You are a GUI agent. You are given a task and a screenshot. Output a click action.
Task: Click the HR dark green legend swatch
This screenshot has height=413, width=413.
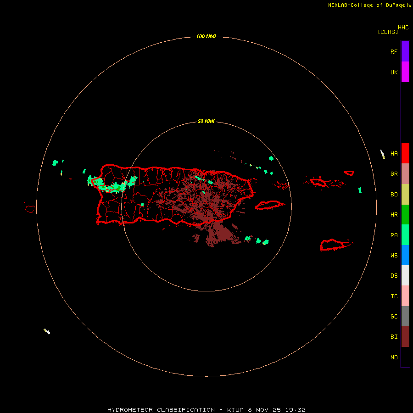pyautogui.click(x=405, y=215)
